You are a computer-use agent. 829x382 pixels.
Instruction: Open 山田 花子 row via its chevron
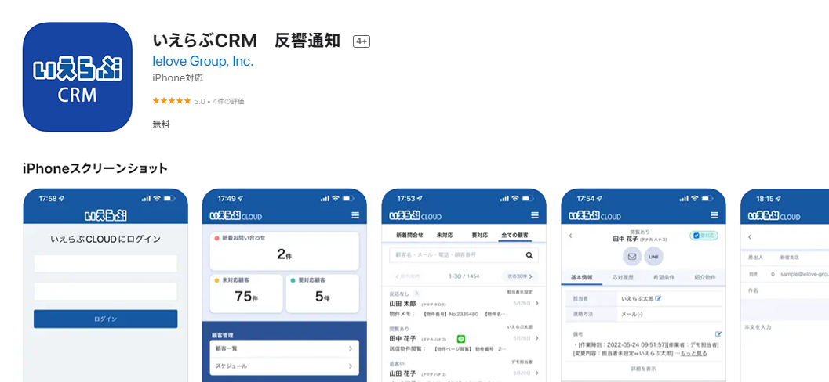[537, 373]
